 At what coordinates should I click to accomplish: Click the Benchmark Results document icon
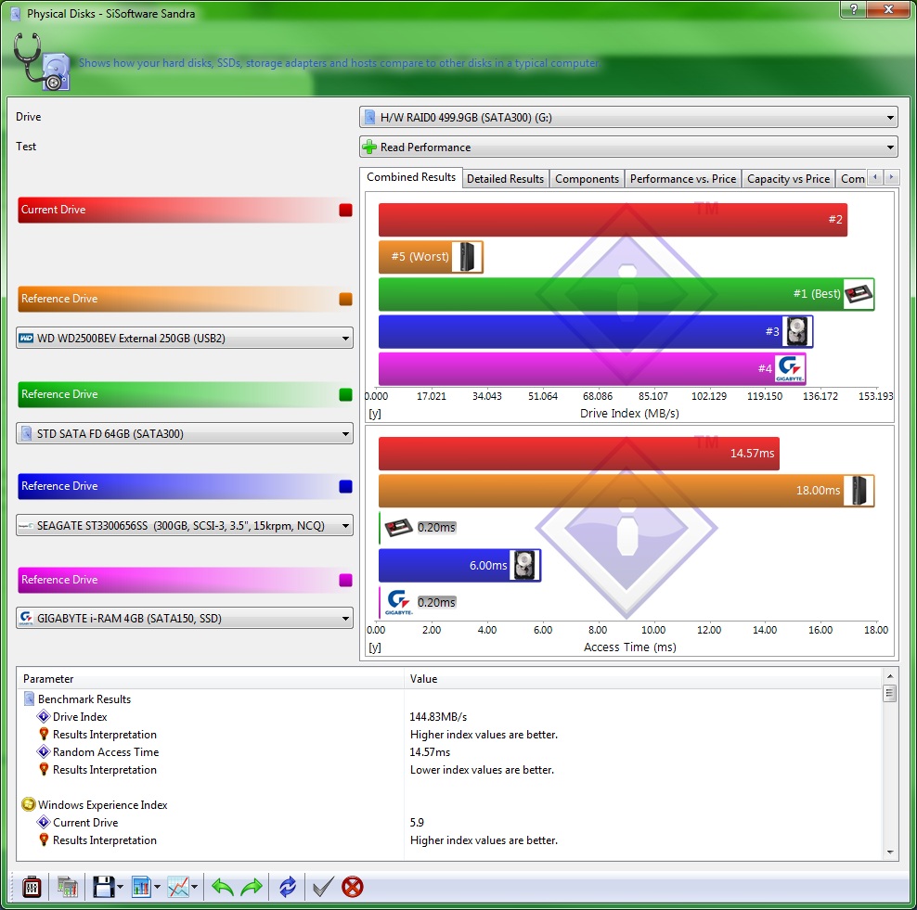pyautogui.click(x=29, y=699)
